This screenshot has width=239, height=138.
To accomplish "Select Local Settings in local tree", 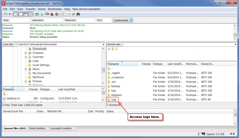I will pyautogui.click(x=41, y=65).
